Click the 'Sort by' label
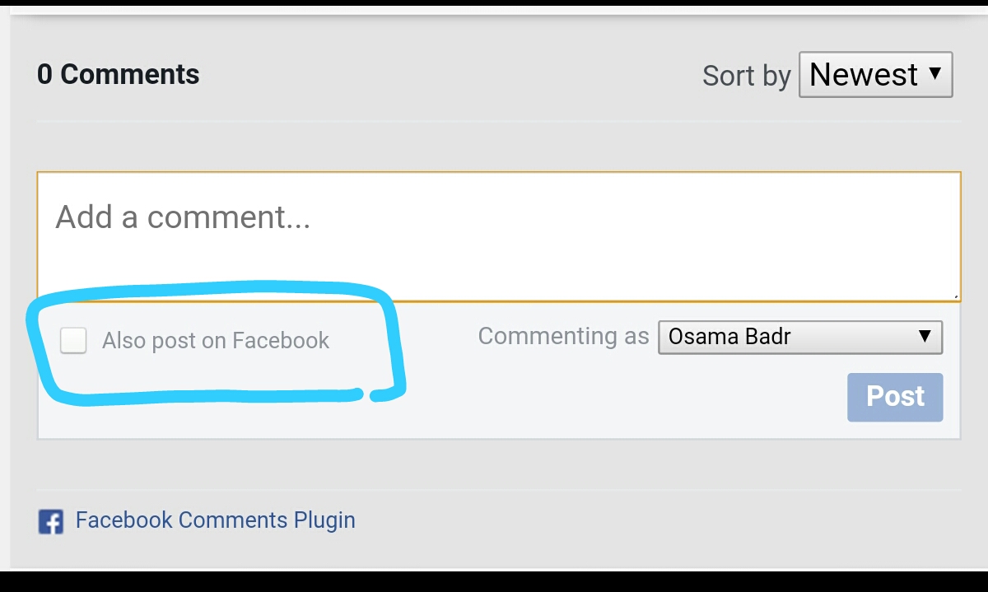 click(746, 76)
